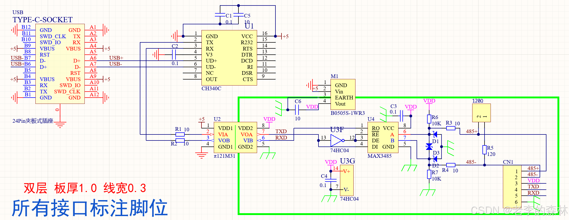569x220 pixels.
Task: Click the EARTH pin name on M1
Action: (344, 98)
